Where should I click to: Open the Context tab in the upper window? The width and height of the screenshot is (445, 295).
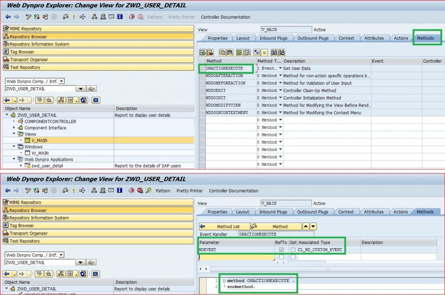click(x=346, y=38)
